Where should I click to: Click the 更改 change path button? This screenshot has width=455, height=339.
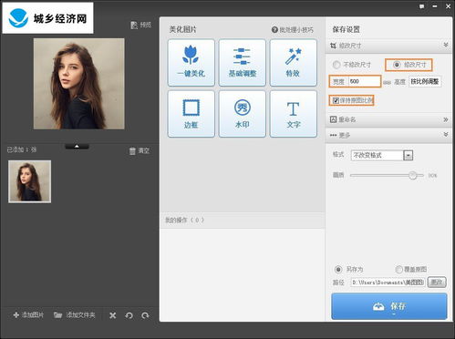point(437,282)
